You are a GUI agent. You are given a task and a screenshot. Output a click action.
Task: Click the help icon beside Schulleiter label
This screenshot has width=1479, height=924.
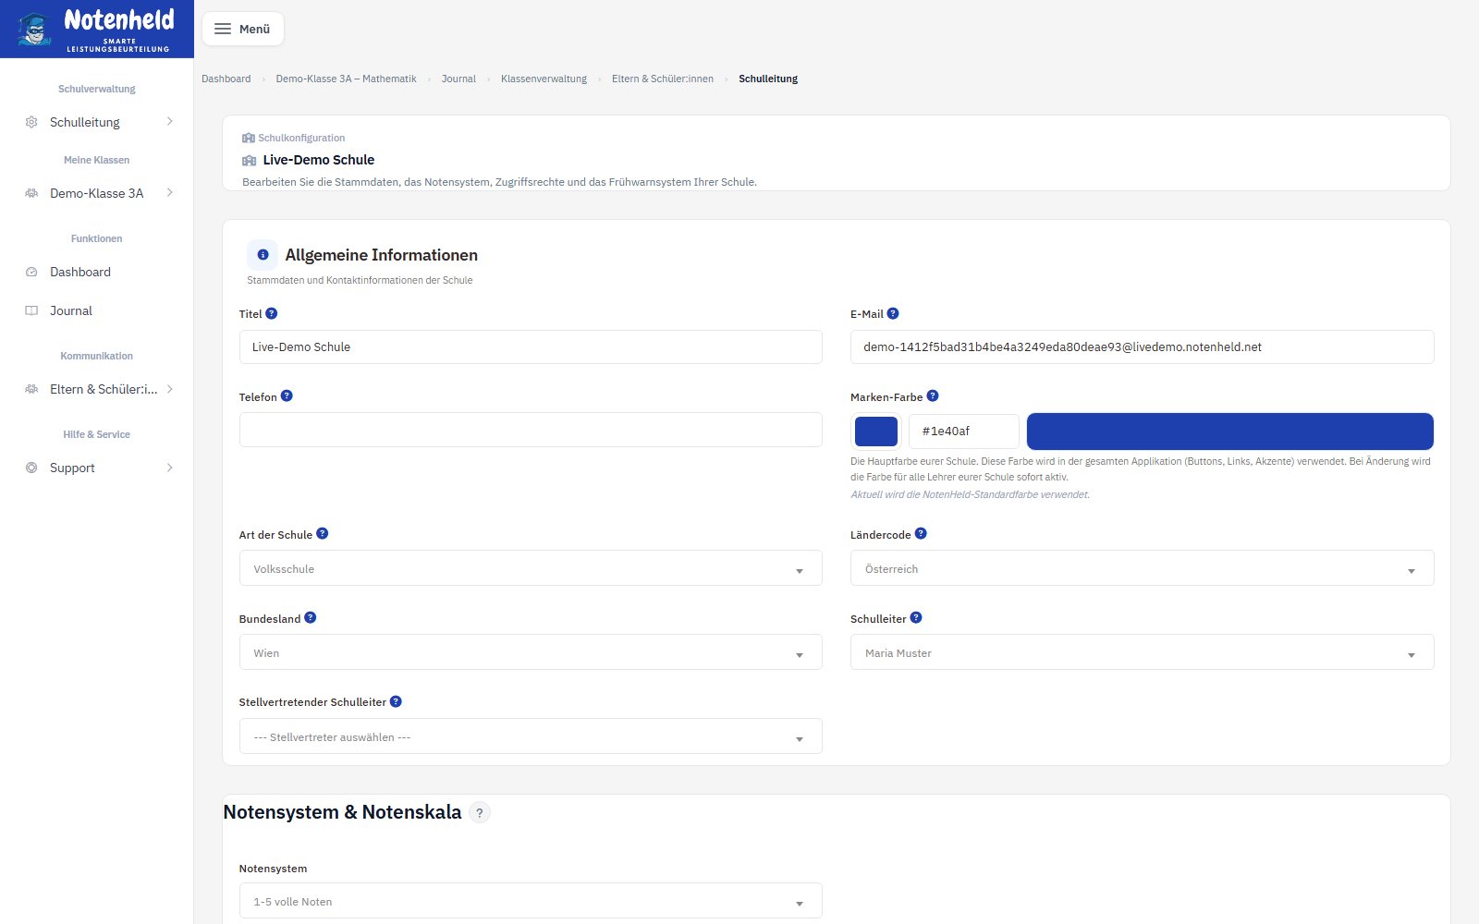pos(916,617)
